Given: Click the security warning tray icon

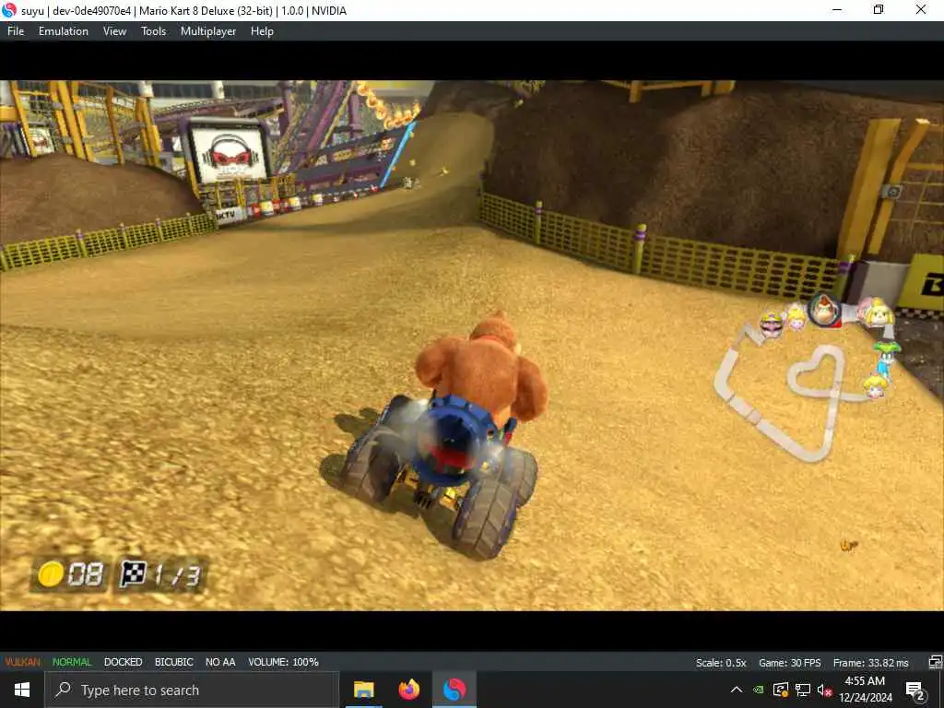Looking at the screenshot, I should click(781, 690).
